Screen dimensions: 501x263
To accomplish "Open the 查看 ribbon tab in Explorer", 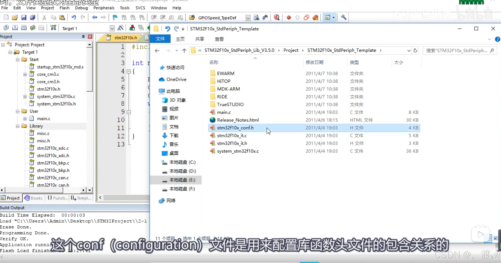I will coord(219,39).
